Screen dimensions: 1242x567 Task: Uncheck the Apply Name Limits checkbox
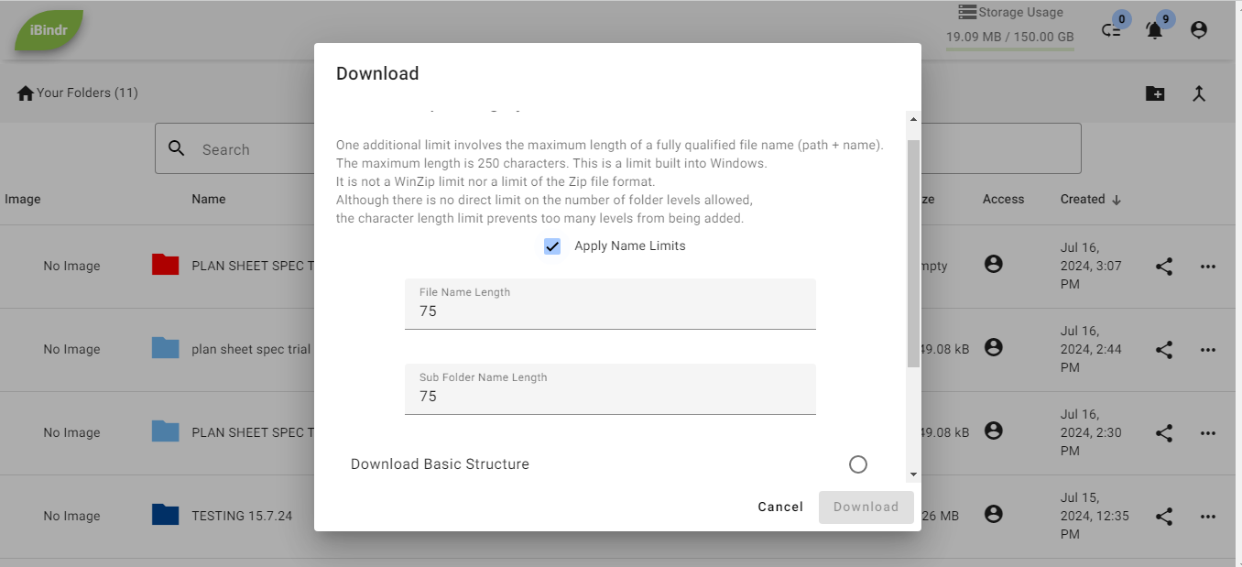click(552, 246)
